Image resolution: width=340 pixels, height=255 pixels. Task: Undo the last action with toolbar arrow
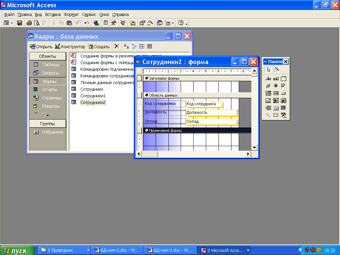pos(87,23)
